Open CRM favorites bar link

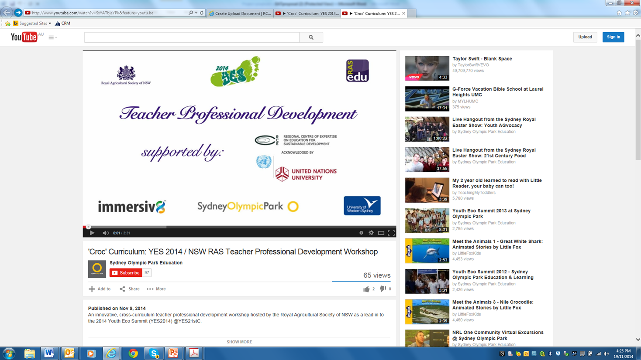click(x=63, y=24)
